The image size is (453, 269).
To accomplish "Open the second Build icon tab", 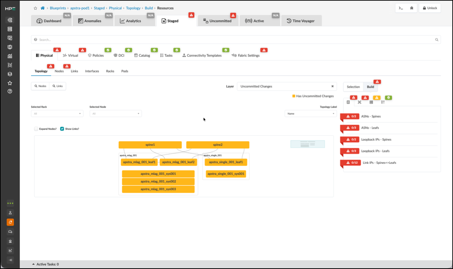I will (x=359, y=102).
